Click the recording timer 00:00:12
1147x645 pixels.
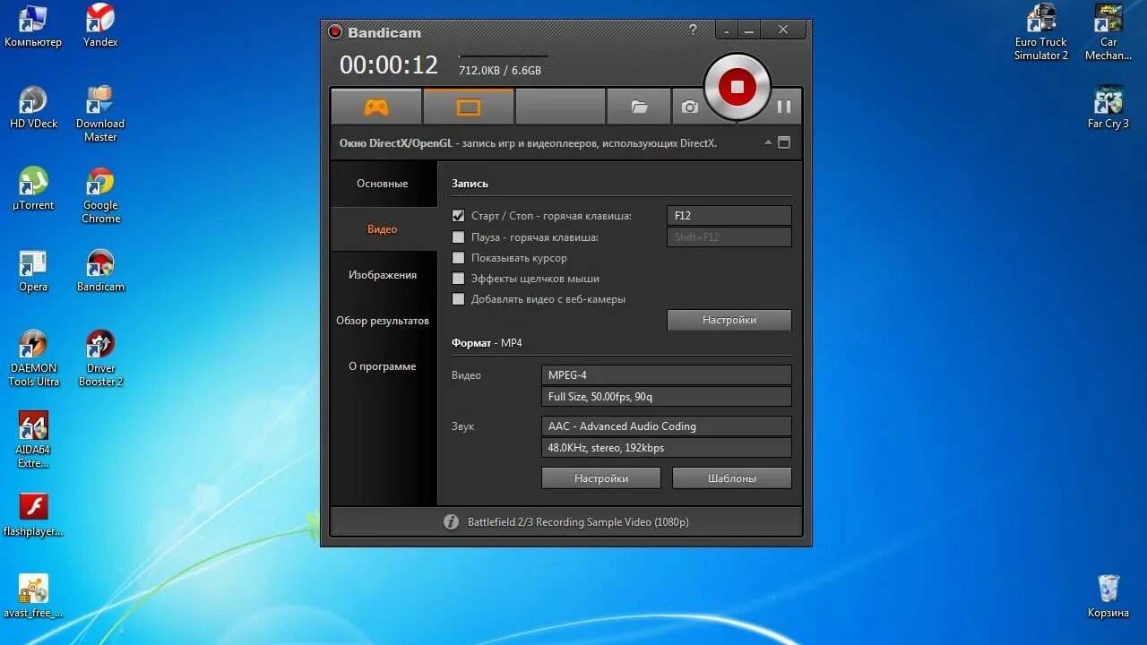pos(389,65)
